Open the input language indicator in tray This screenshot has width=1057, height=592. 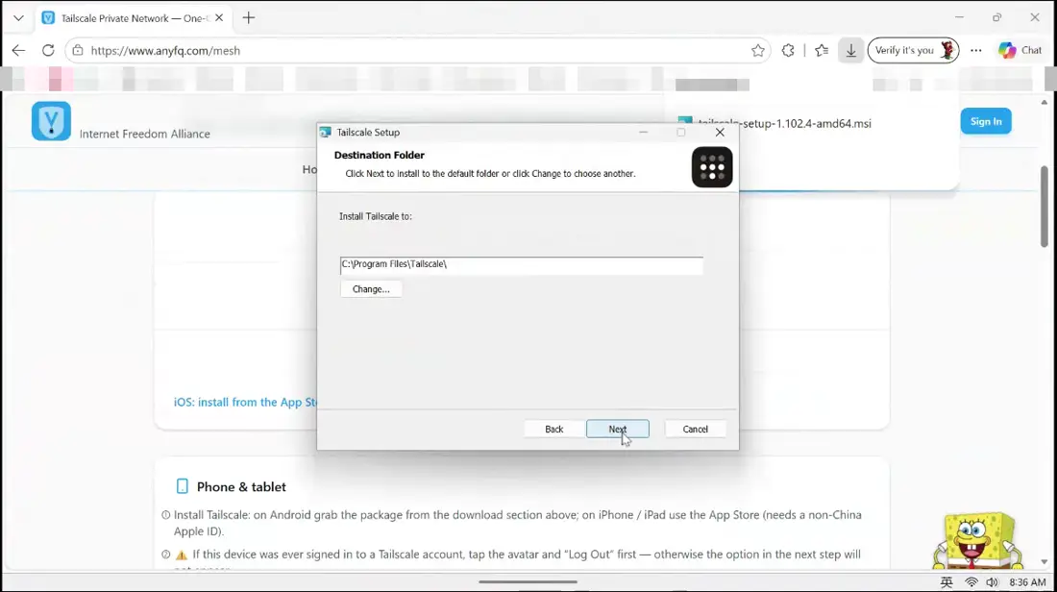pos(946,581)
